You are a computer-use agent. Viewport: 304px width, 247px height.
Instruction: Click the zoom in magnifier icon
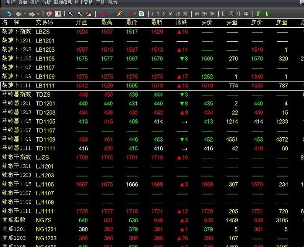point(71,14)
